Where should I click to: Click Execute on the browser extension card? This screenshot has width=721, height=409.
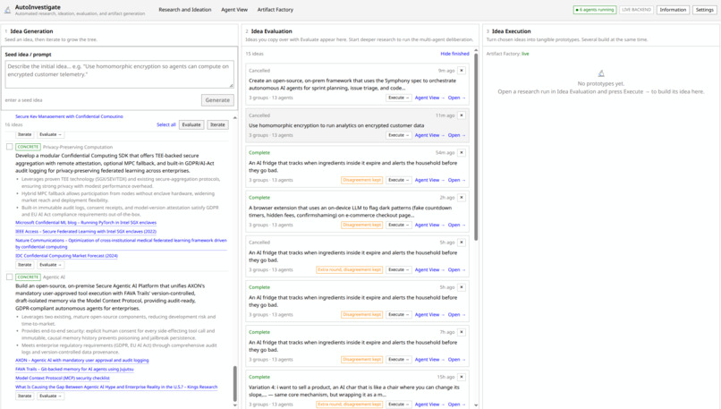(398, 225)
